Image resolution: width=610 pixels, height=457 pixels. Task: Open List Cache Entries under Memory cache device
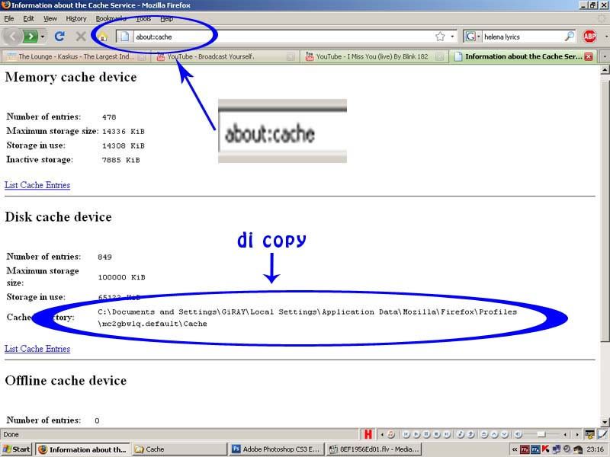coord(37,185)
